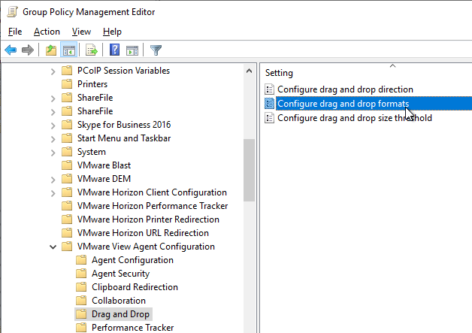This screenshot has height=333, width=472.
Task: Click the PCoIP Session Variables folder icon
Action: [67, 71]
